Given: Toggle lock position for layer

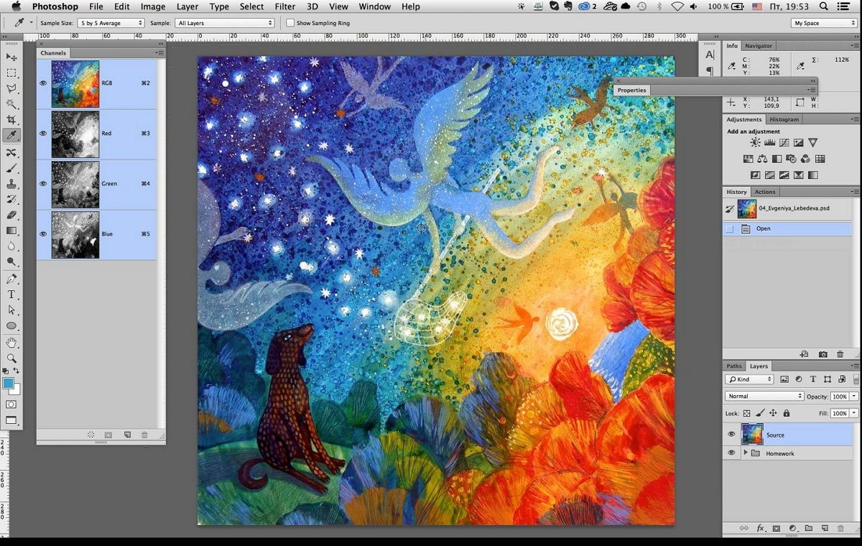Looking at the screenshot, I should click(773, 413).
